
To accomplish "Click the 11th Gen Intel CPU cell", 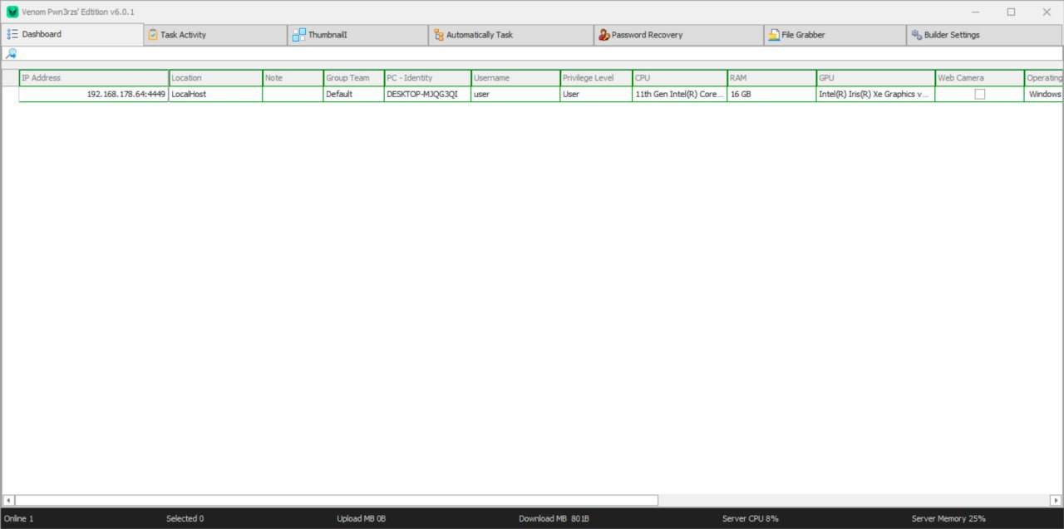I will point(679,94).
